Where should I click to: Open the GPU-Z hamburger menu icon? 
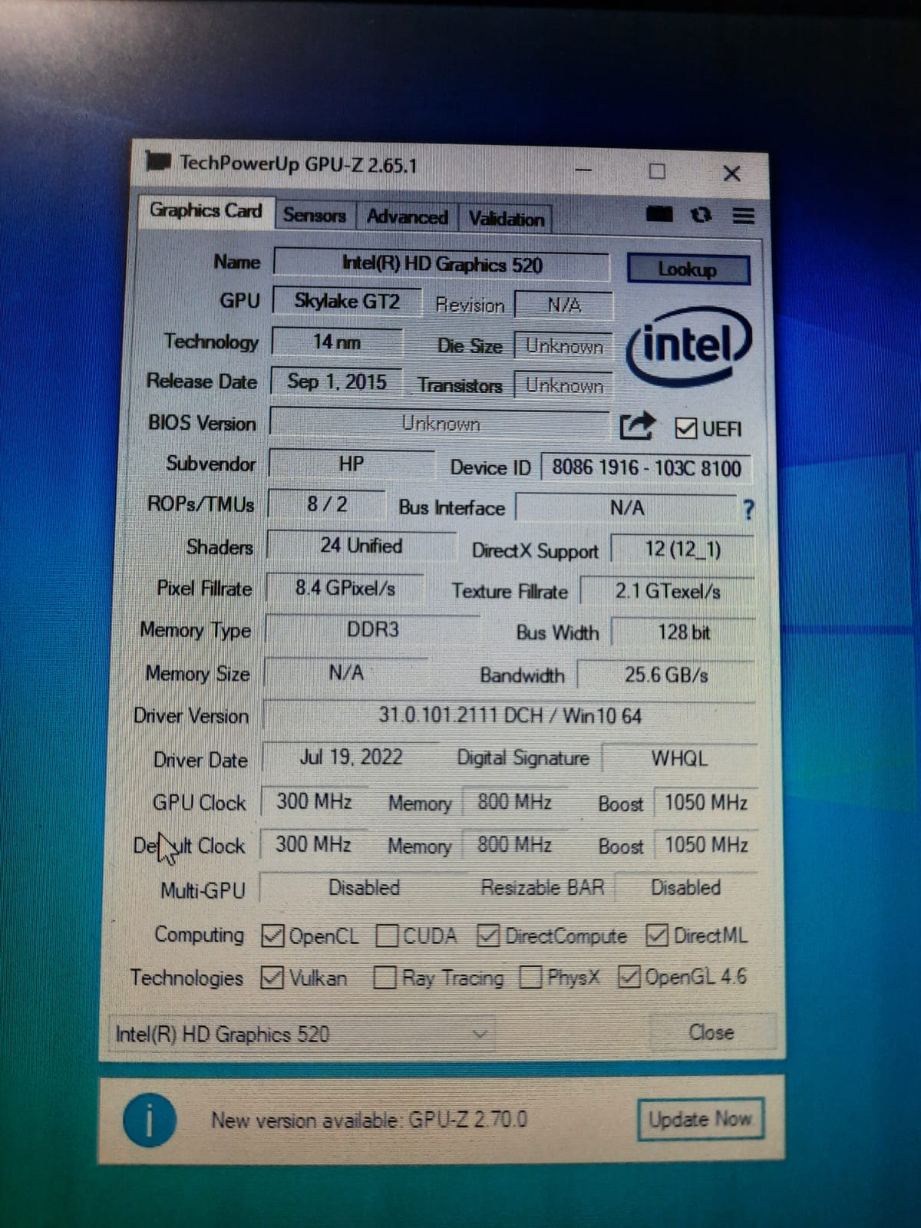(x=743, y=216)
